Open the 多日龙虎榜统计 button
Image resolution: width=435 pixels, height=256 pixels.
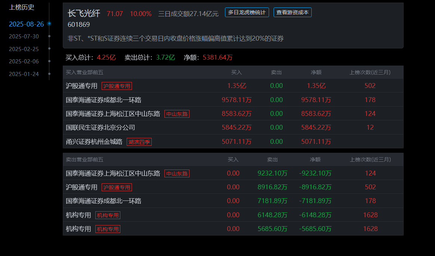(x=247, y=12)
